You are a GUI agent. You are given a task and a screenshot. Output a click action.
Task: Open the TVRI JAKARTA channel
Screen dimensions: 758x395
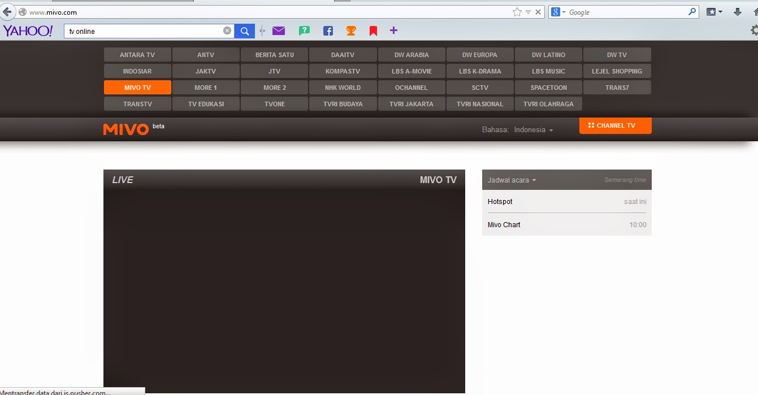click(412, 104)
